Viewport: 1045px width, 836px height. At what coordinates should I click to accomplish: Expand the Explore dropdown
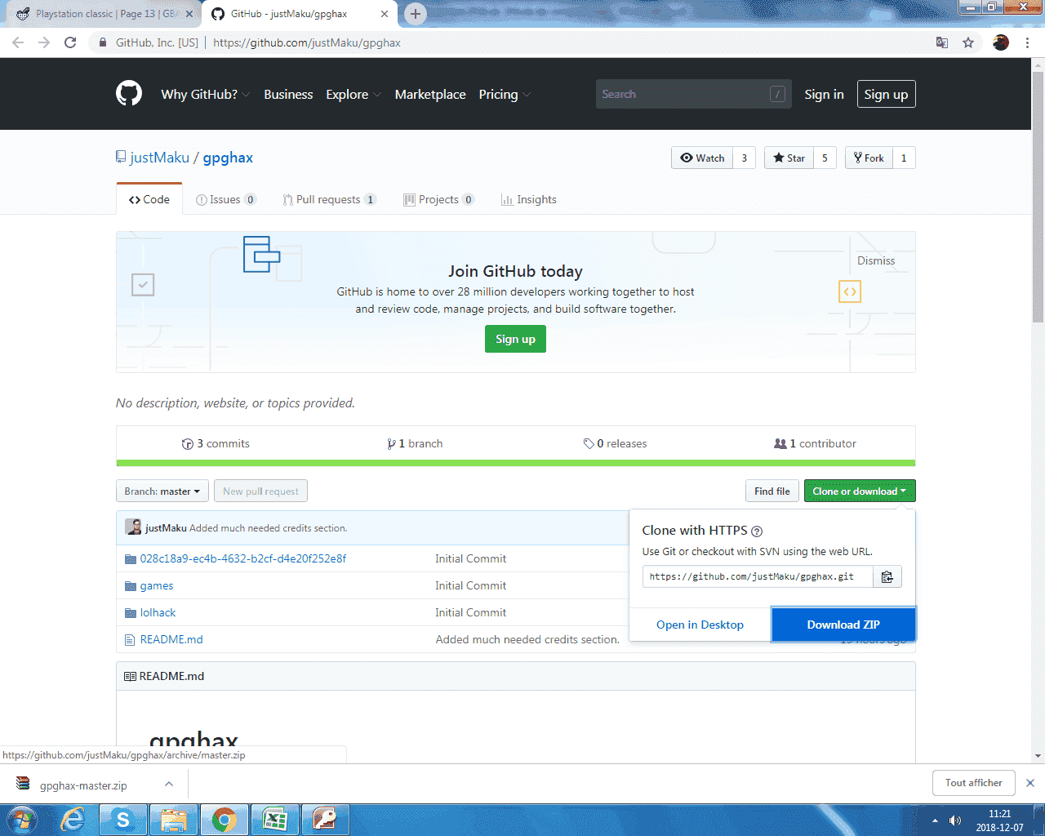pyautogui.click(x=354, y=95)
